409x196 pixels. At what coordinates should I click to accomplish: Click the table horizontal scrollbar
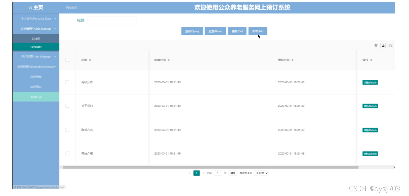[x=211, y=167]
